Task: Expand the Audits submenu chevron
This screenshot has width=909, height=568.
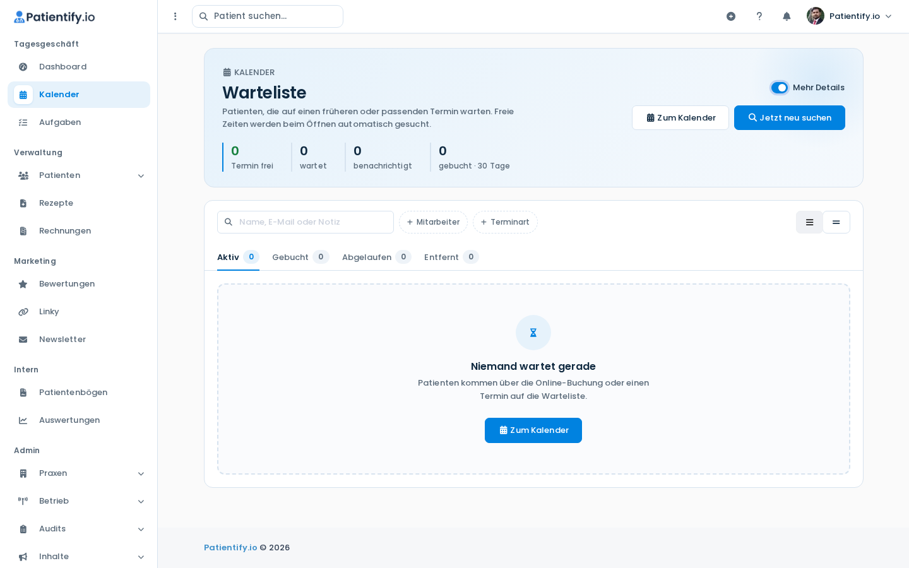Action: coord(141,530)
